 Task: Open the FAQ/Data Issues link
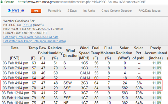tap(149, 11)
